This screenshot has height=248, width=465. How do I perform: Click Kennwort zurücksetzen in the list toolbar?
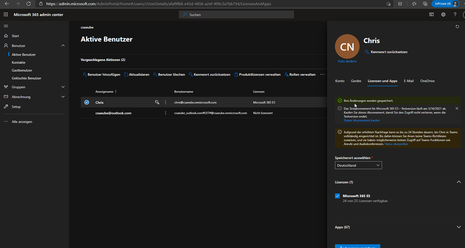(x=210, y=75)
